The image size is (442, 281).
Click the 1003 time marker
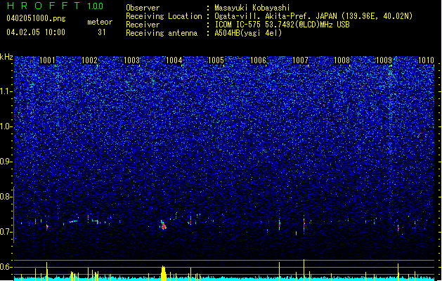point(131,60)
